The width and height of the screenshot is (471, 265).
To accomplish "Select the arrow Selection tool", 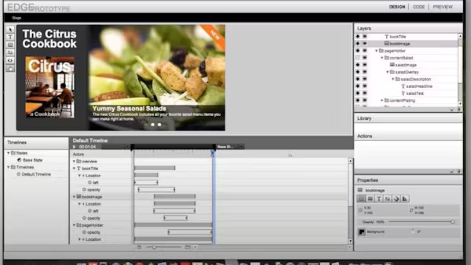I will (x=10, y=29).
